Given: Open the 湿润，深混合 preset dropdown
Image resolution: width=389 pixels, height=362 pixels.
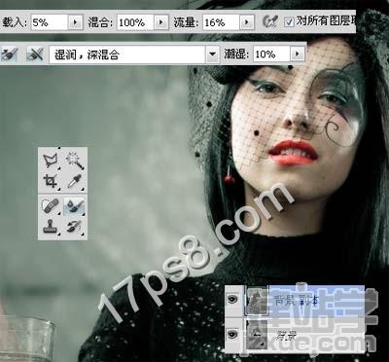Looking at the screenshot, I should [x=212, y=54].
